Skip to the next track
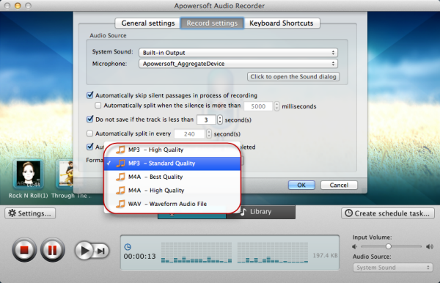The height and width of the screenshot is (283, 440). tap(101, 251)
